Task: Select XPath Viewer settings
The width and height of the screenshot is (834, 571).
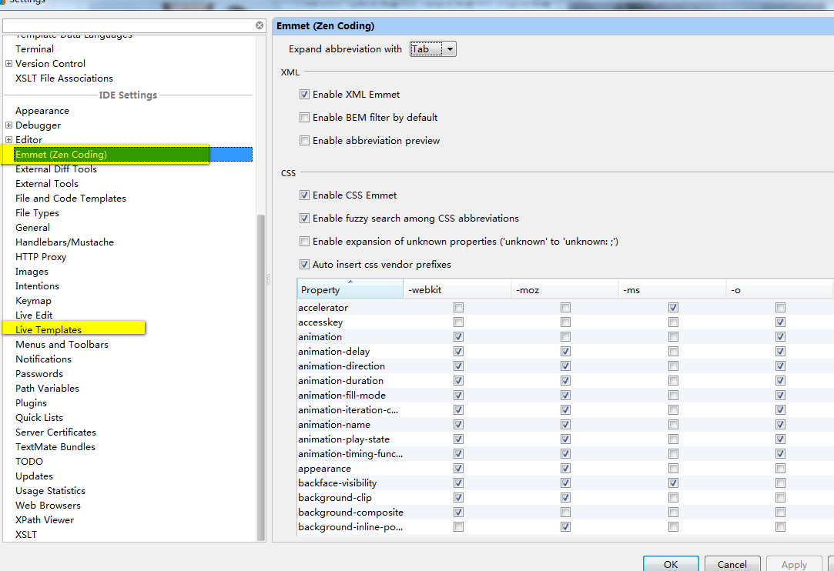Action: click(x=45, y=520)
